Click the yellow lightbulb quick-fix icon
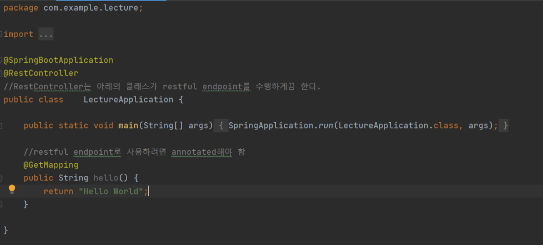 tap(12, 189)
